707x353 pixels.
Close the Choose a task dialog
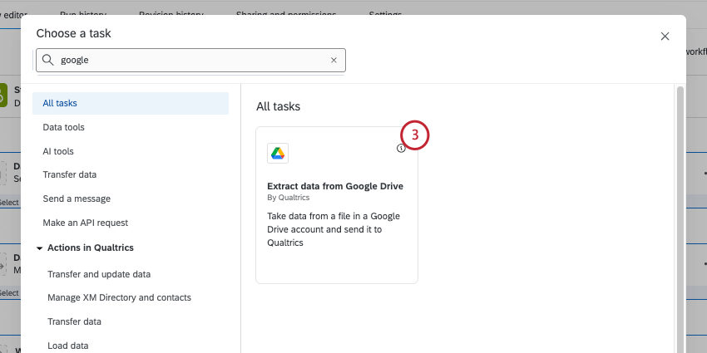[x=665, y=37]
